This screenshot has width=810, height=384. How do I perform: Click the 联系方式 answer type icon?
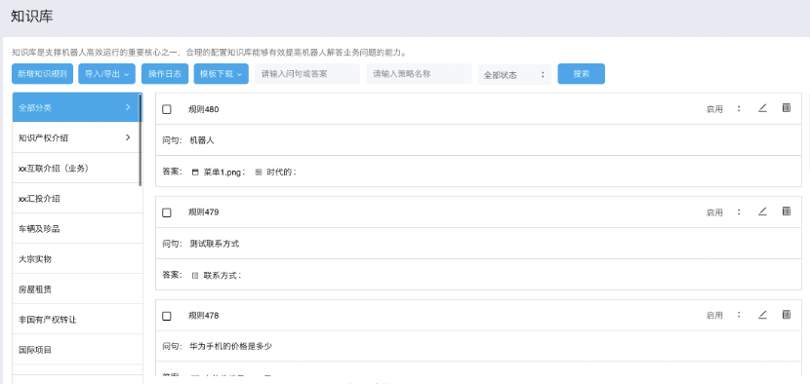tap(195, 276)
